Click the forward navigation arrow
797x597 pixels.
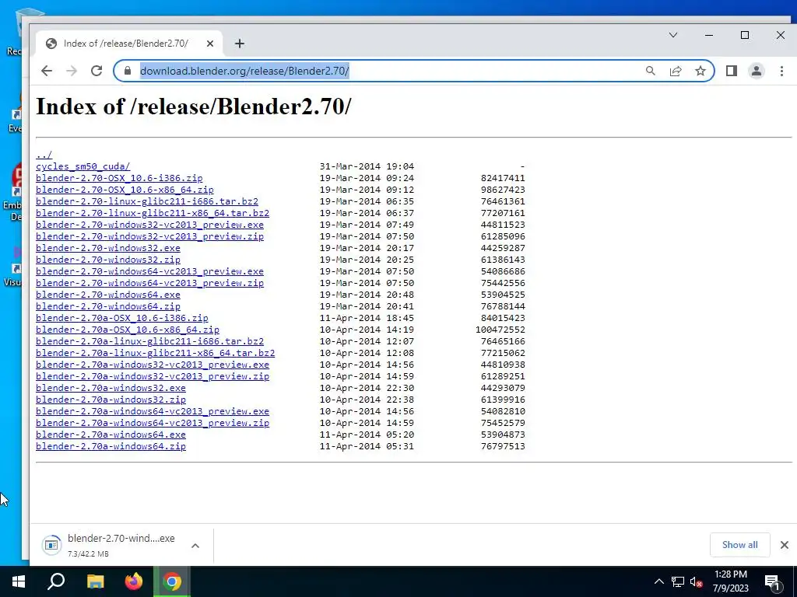coord(72,71)
